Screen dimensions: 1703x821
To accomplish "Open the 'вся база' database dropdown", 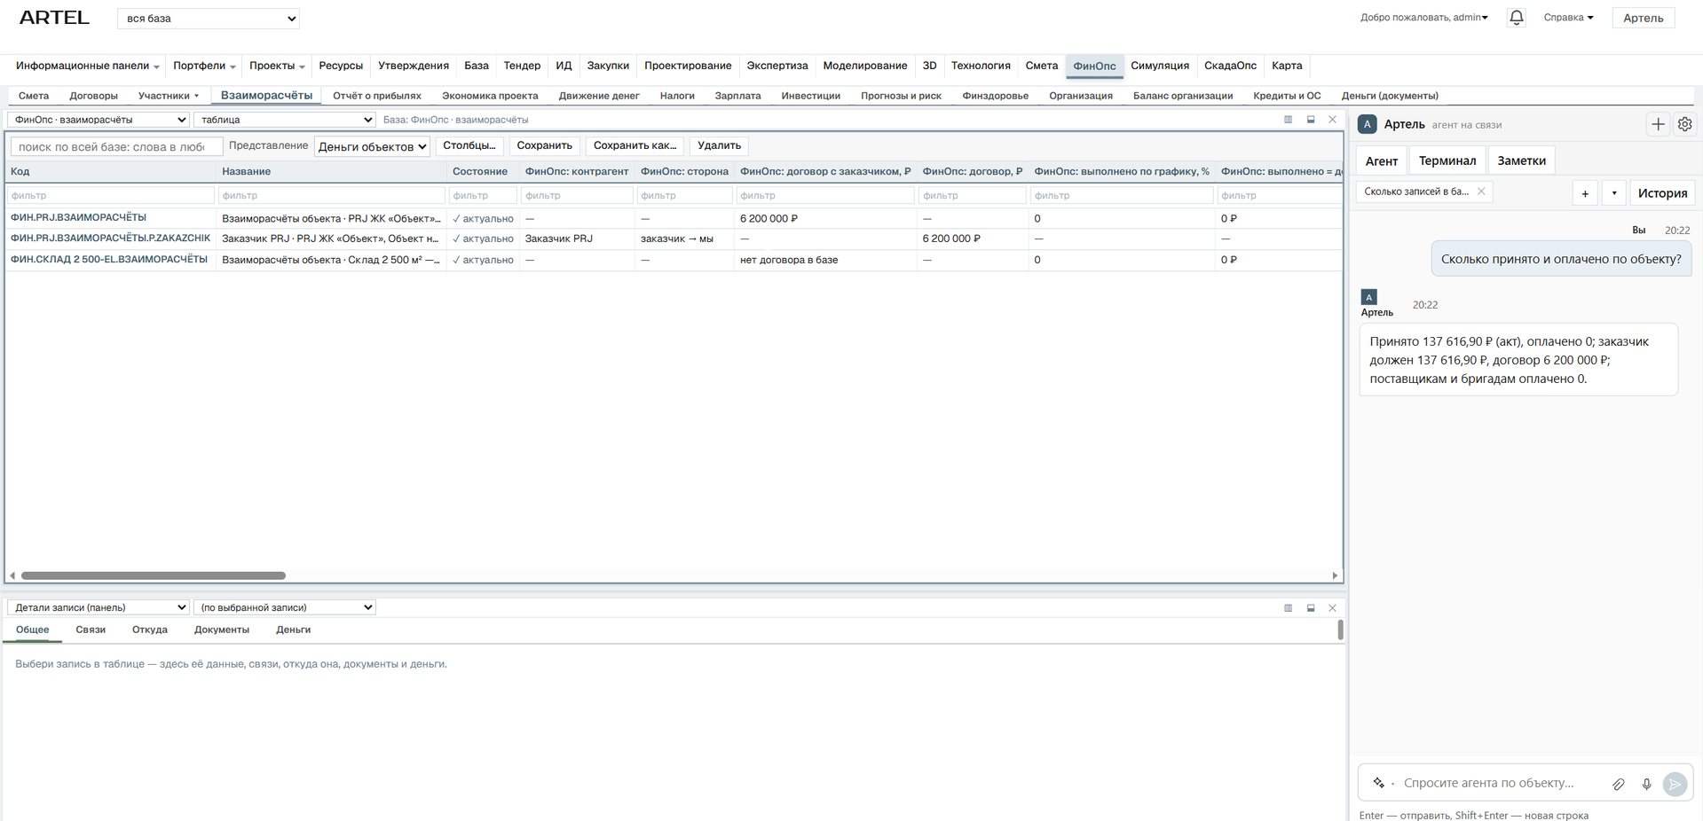I will (209, 18).
